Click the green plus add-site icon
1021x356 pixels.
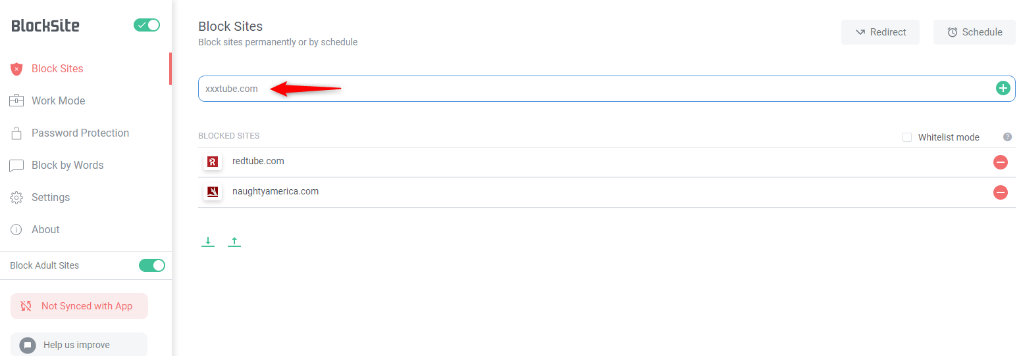[1003, 88]
